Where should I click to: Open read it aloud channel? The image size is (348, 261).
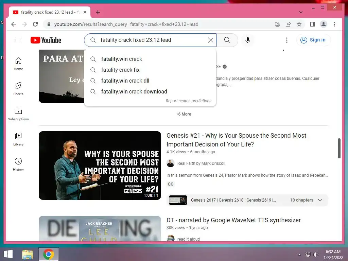coord(188,239)
